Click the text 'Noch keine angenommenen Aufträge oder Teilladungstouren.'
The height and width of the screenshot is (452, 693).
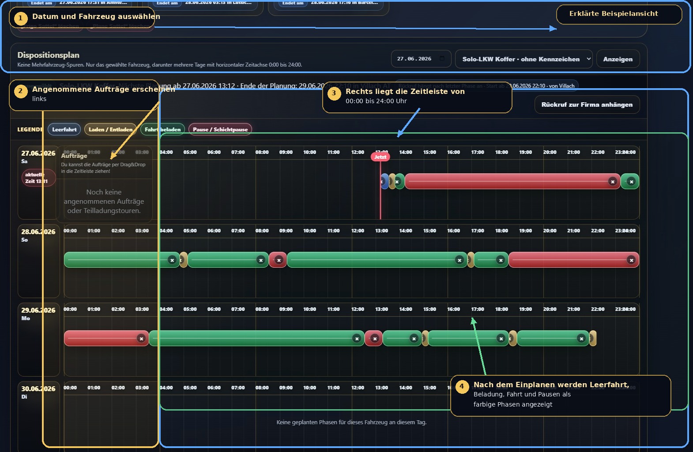pos(104,202)
